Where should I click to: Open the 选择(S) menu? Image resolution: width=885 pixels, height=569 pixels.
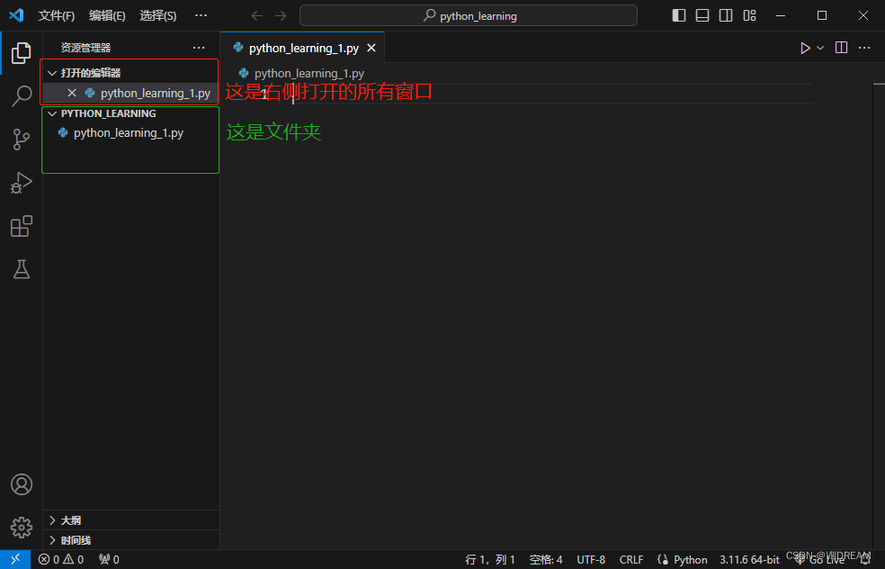point(158,16)
